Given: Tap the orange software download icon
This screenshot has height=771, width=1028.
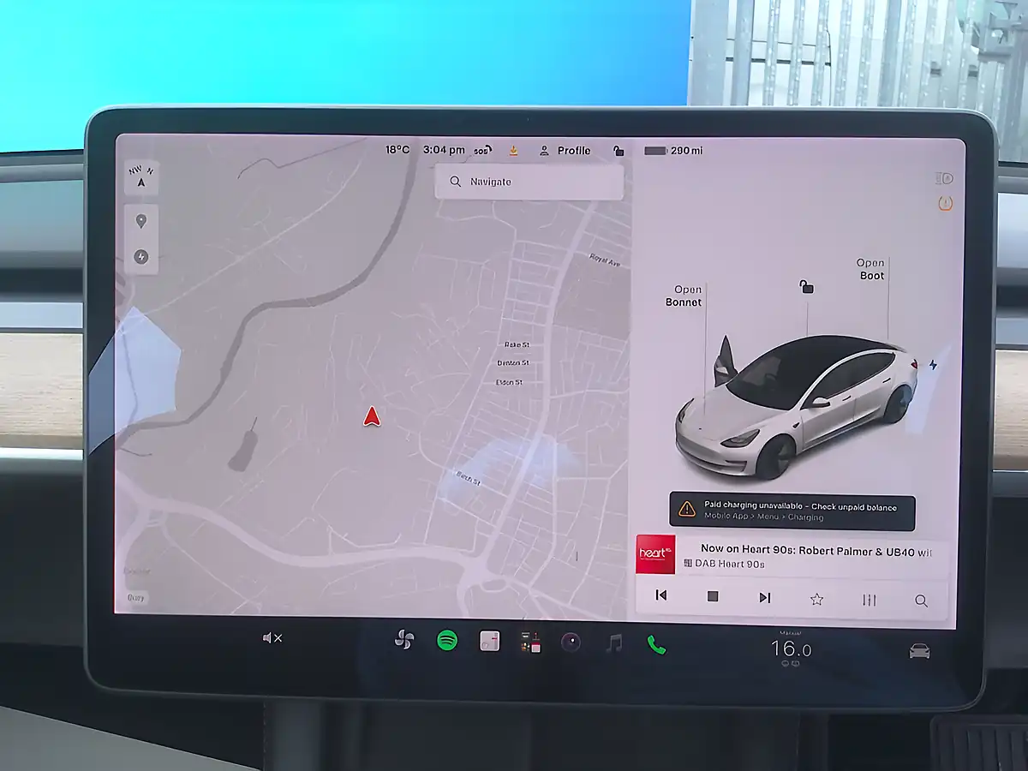Looking at the screenshot, I should (x=513, y=151).
